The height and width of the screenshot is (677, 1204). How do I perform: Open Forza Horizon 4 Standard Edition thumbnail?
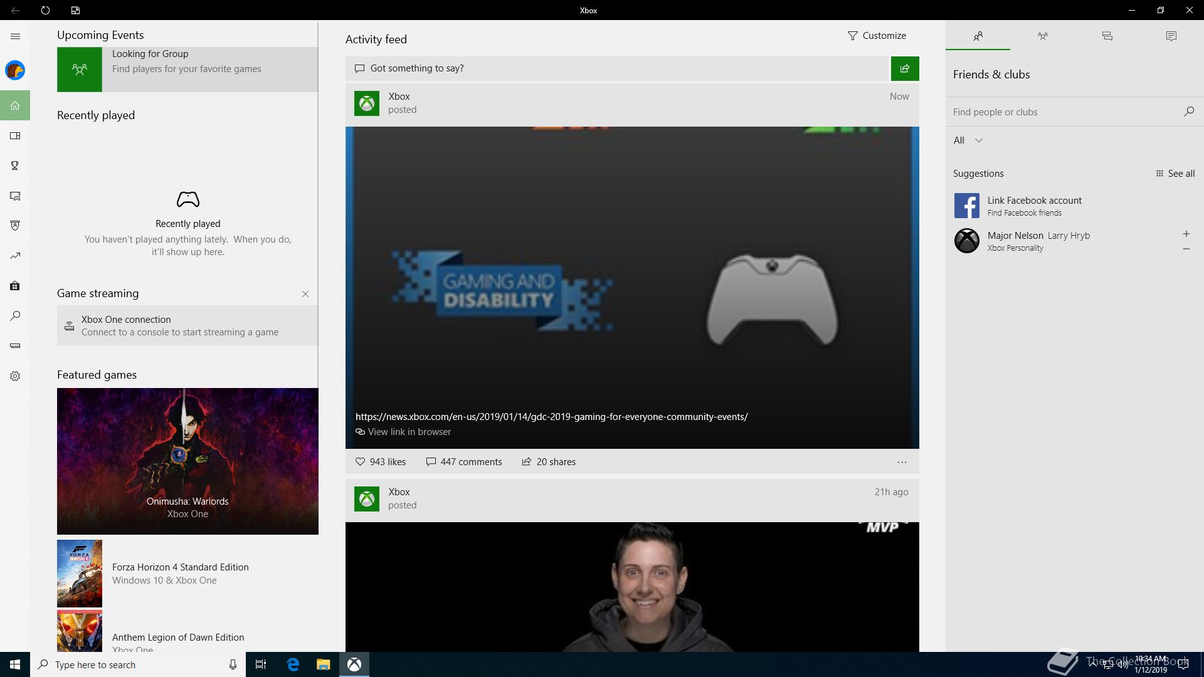(x=80, y=574)
